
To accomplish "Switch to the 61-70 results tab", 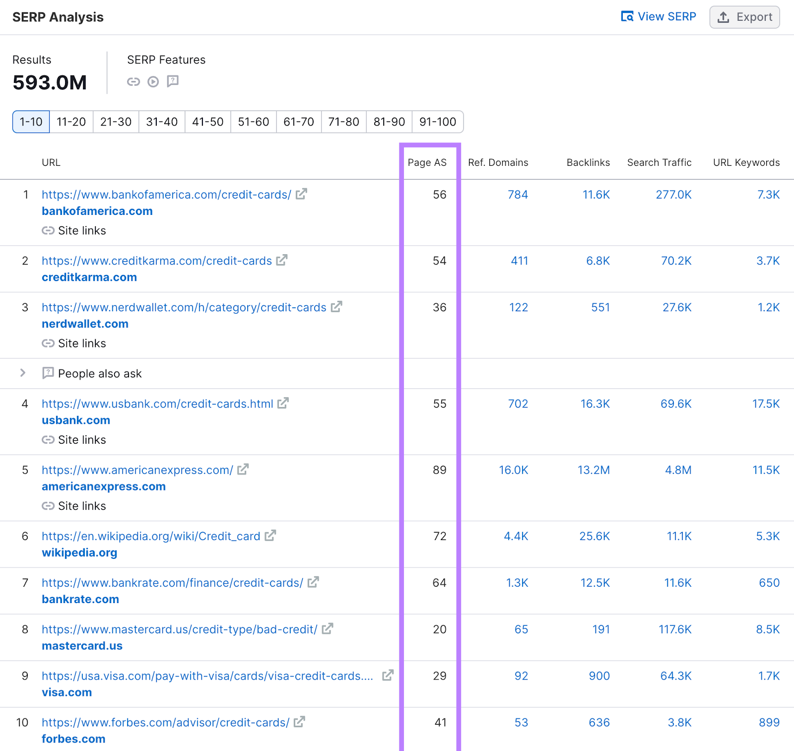I will pos(299,122).
